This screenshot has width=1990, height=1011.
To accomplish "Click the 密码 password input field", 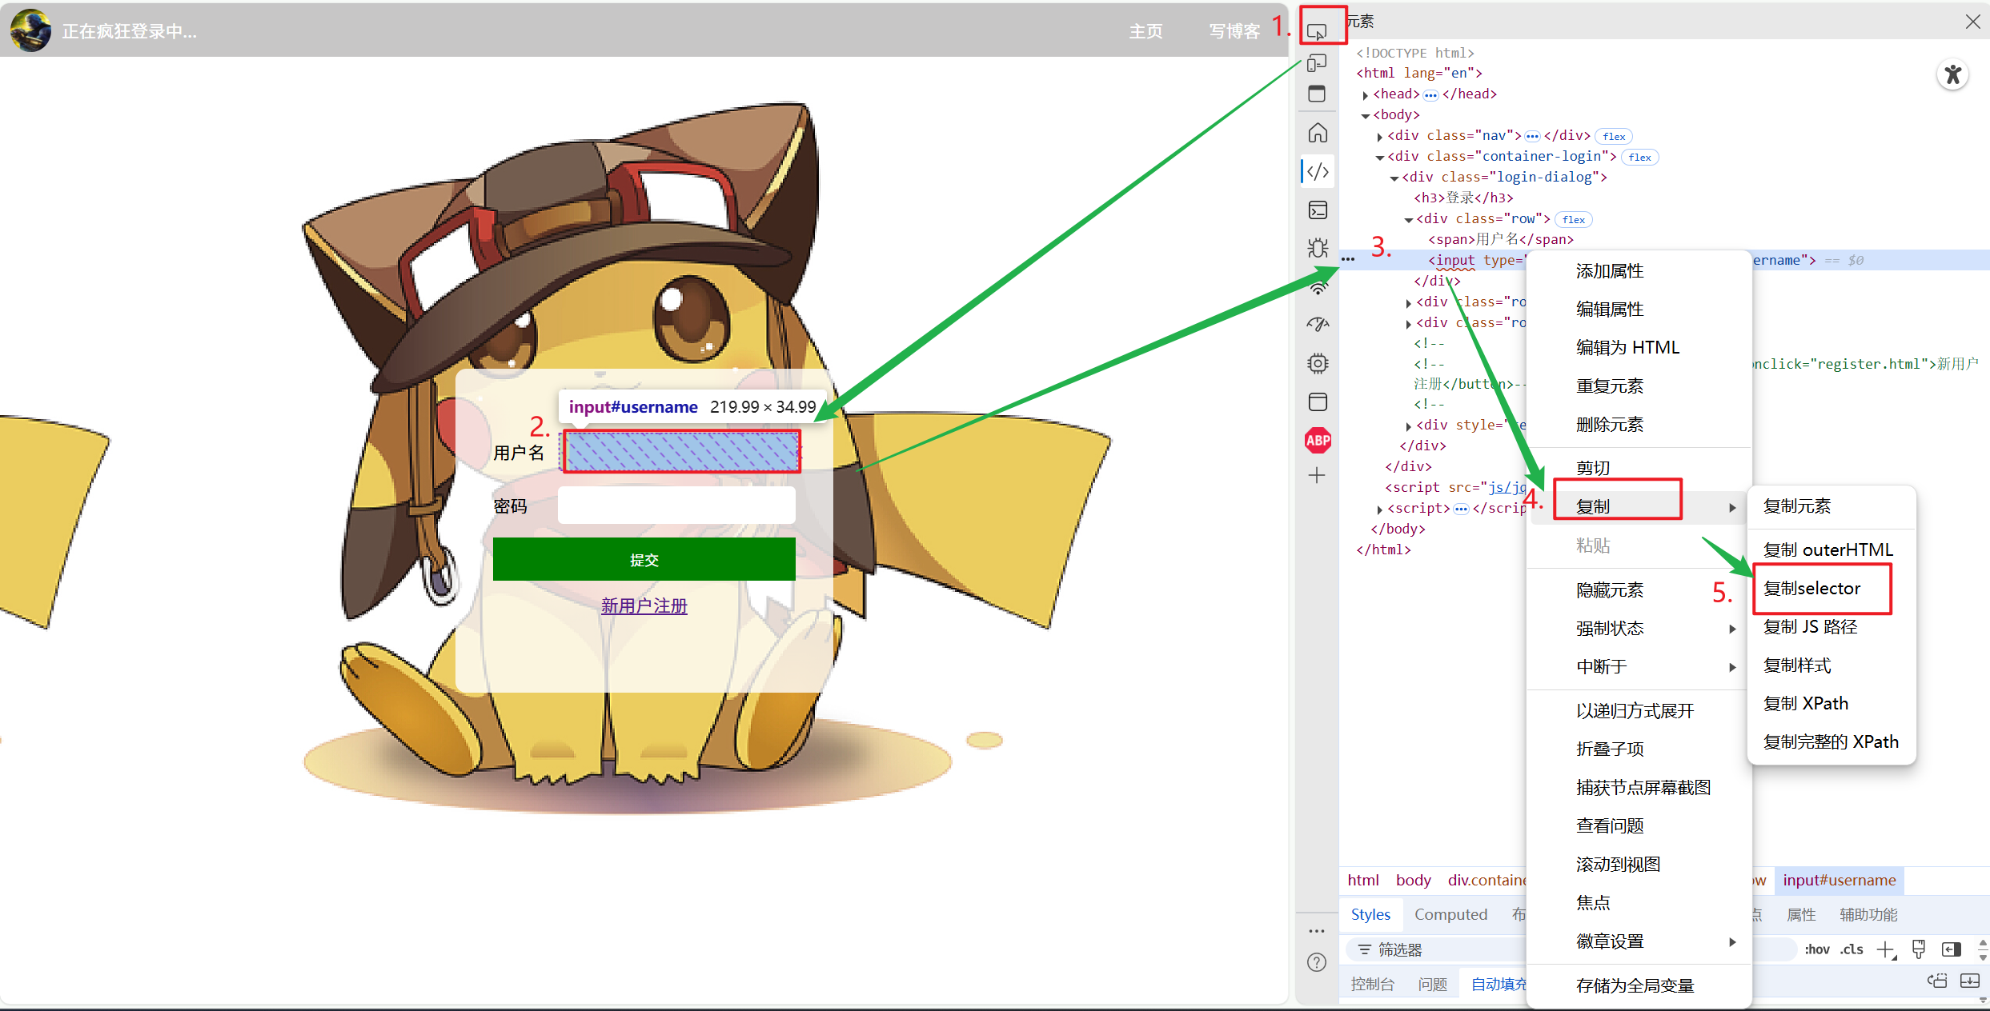I will click(676, 505).
